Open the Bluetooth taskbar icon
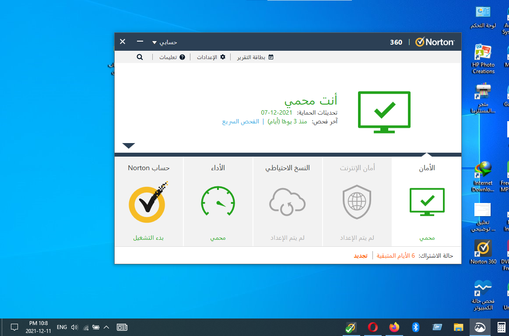 click(415, 327)
